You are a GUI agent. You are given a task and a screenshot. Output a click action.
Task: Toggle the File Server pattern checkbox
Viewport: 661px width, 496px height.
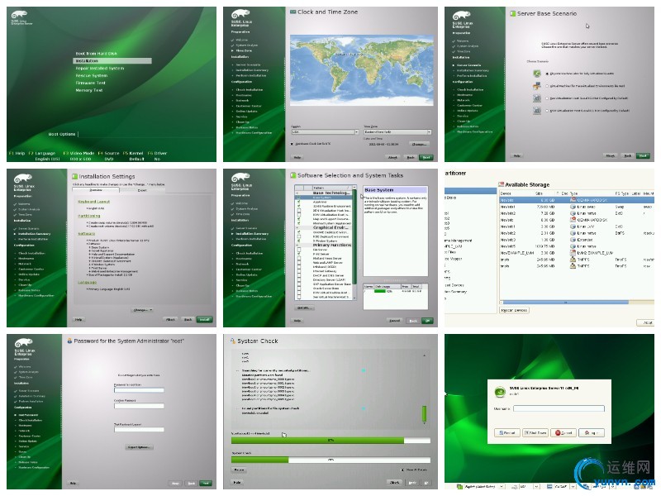coord(299,250)
